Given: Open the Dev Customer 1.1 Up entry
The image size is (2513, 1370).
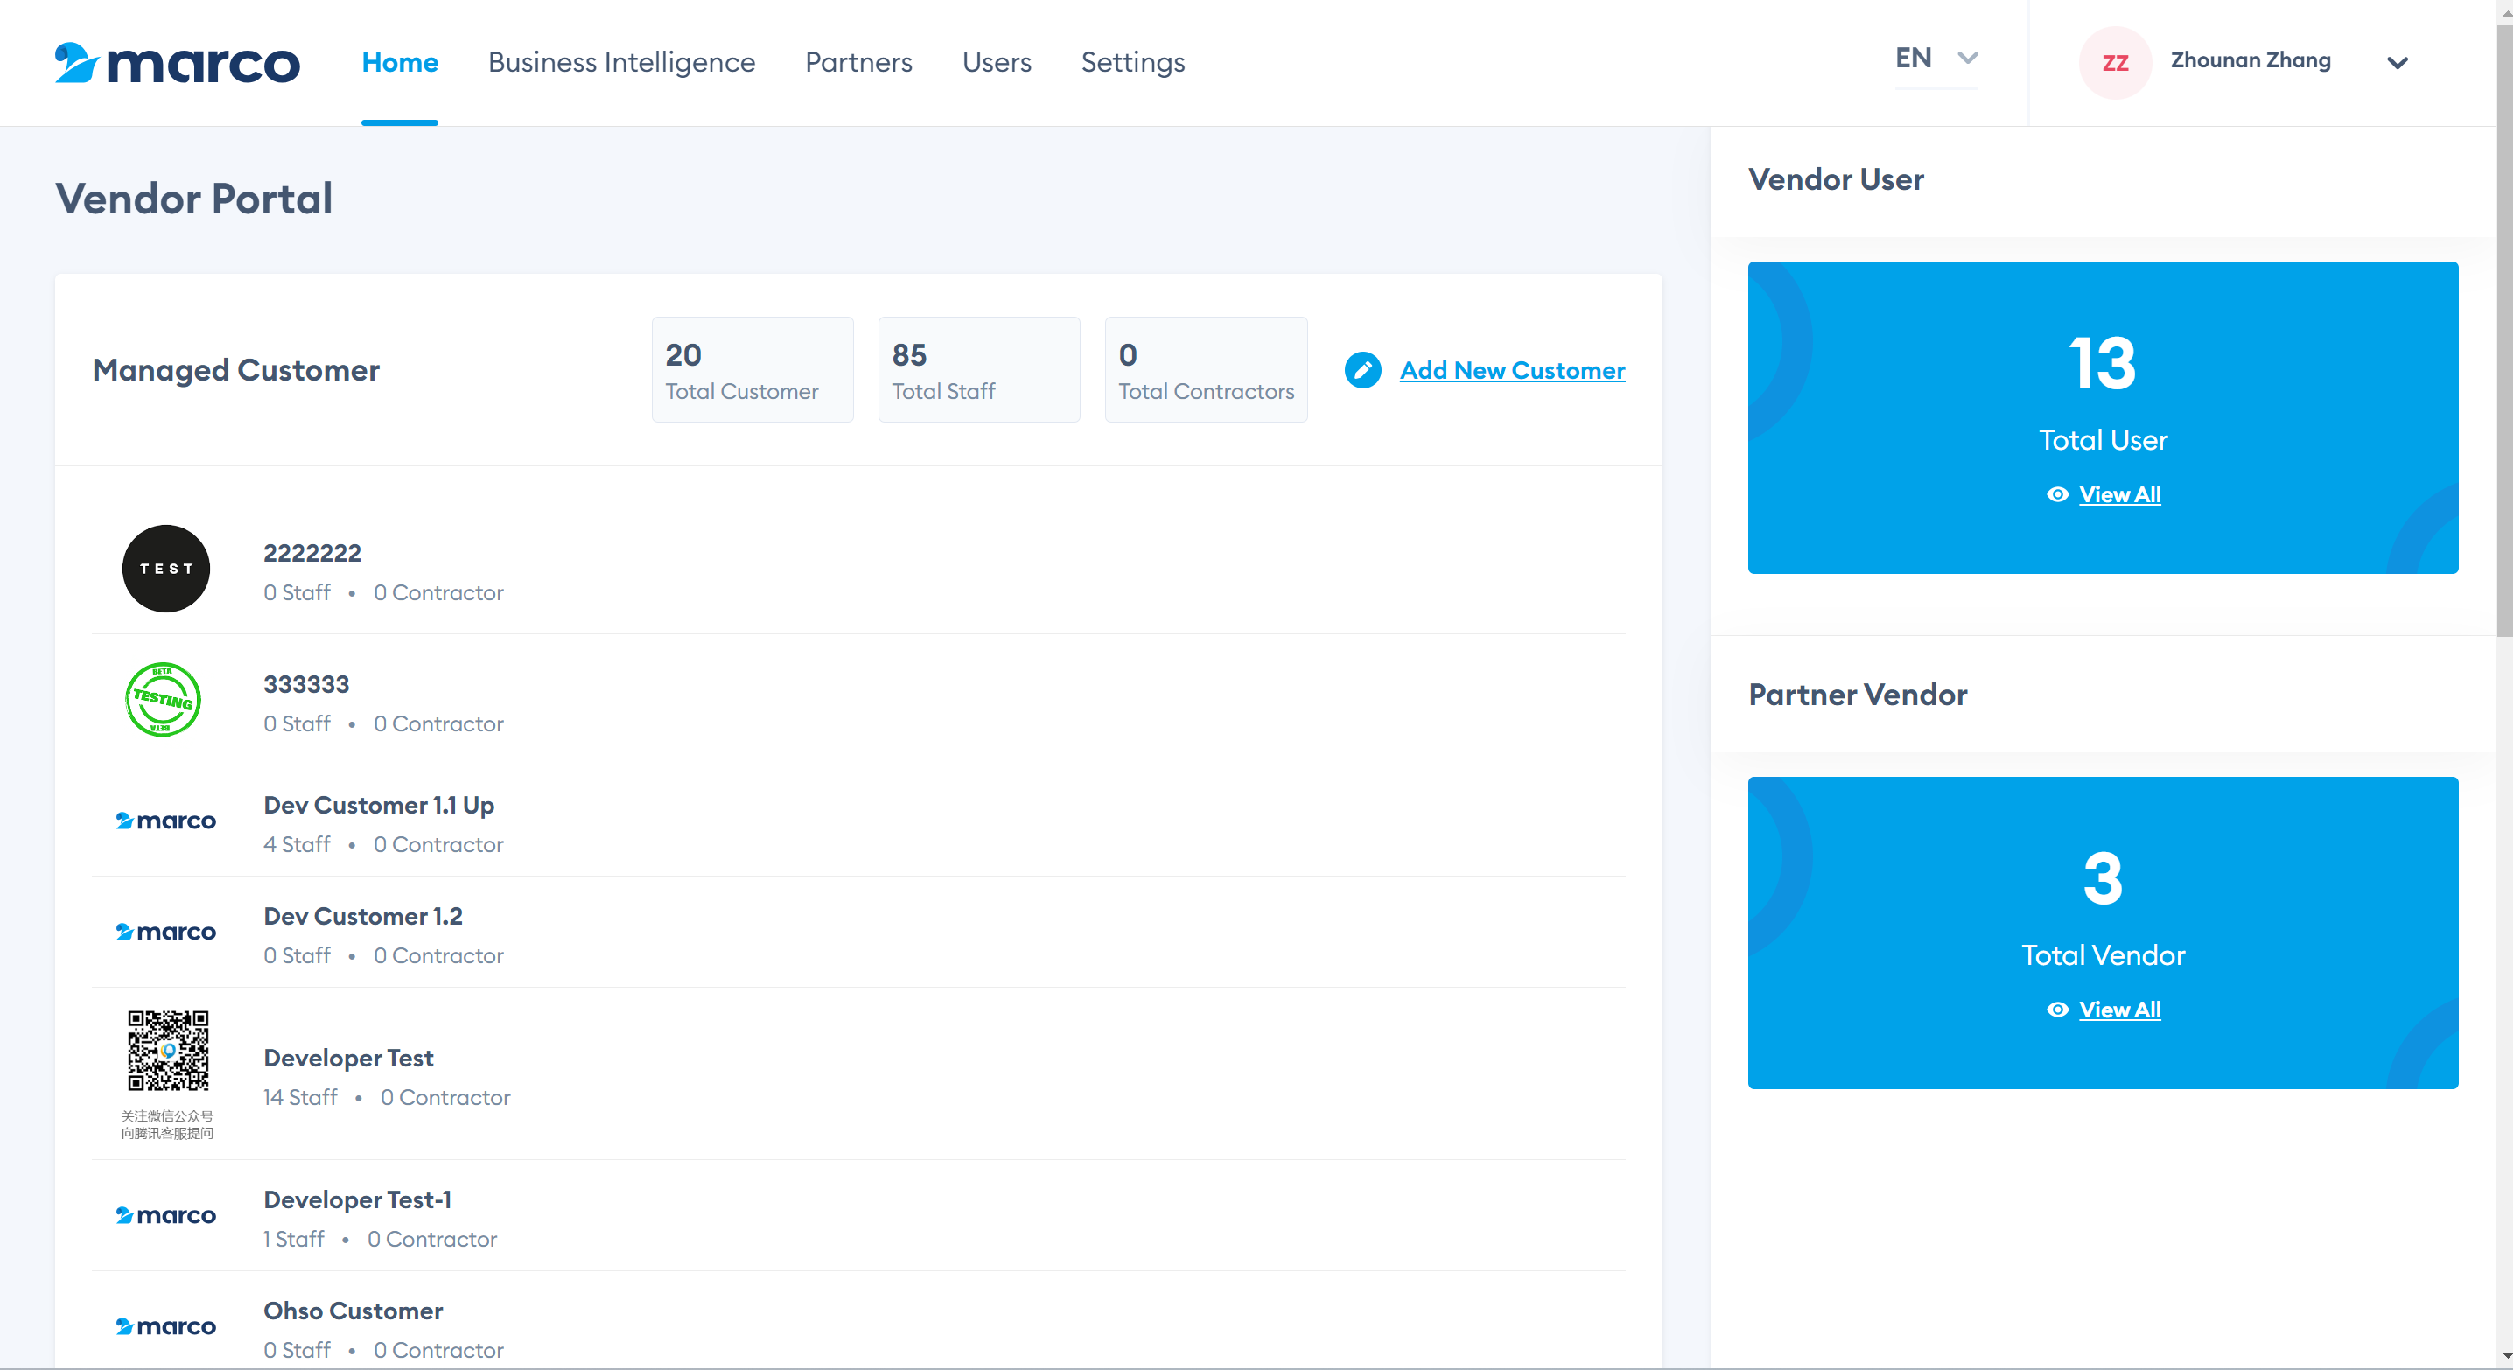Looking at the screenshot, I should coord(379,806).
